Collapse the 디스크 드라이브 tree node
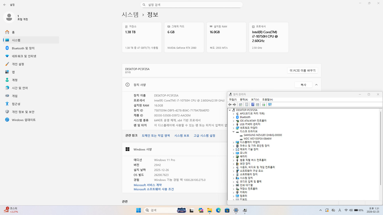 [234, 131]
